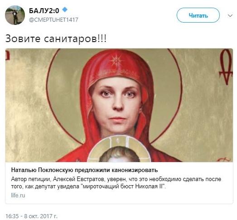Open the life.ru card preview image
The width and height of the screenshot is (237, 220).
(x=119, y=105)
